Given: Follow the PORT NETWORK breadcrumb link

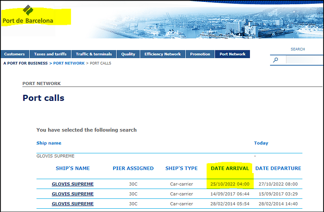Looking at the screenshot, I should tap(69, 63).
